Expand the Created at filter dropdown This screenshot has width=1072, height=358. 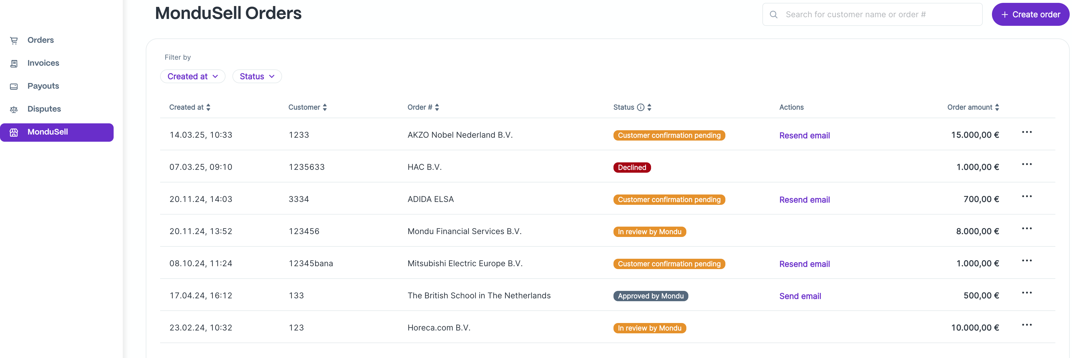pos(192,77)
